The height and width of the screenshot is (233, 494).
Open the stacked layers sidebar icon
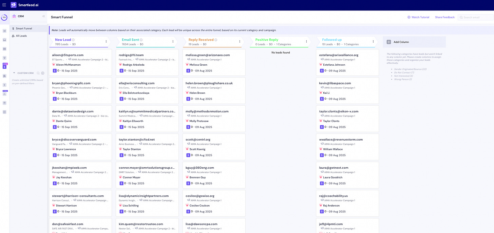coord(4,103)
